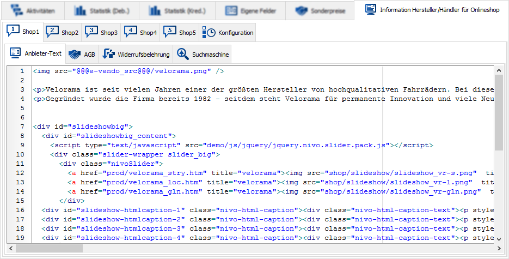
Task: Switch to Statistik (Kred.) tab
Action: click(177, 11)
